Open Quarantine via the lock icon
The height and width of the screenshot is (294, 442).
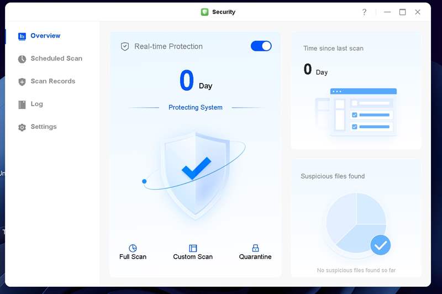[255, 248]
